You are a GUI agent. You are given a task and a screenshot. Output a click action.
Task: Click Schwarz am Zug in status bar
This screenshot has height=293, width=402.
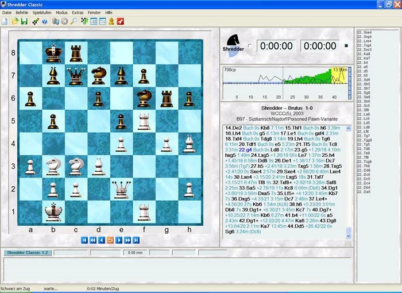(15, 288)
